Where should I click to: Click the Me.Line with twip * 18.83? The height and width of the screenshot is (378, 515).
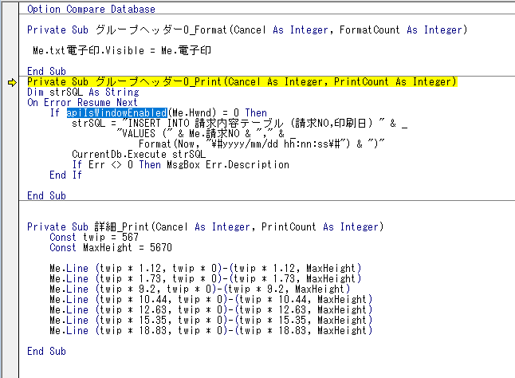coord(210,330)
